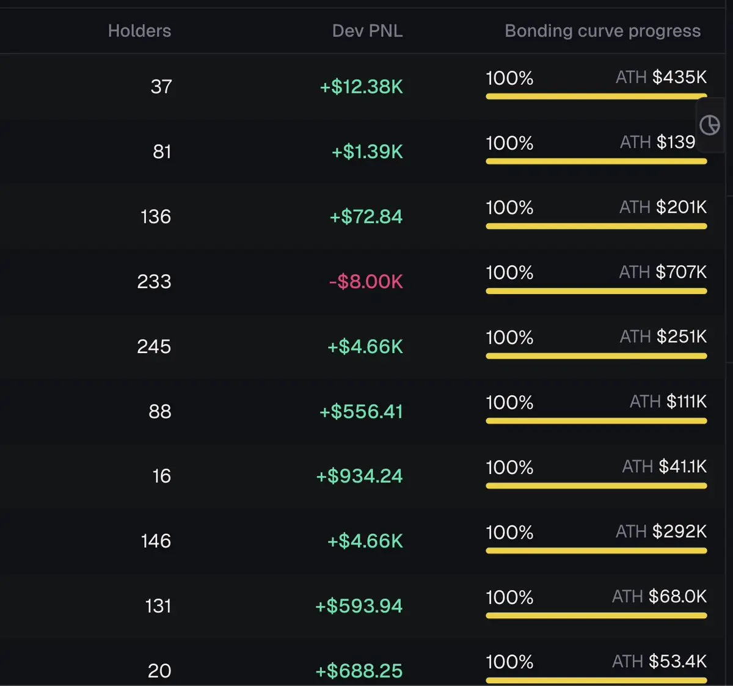Select the ATH $41.1K label
This screenshot has width=733, height=686.
point(664,467)
